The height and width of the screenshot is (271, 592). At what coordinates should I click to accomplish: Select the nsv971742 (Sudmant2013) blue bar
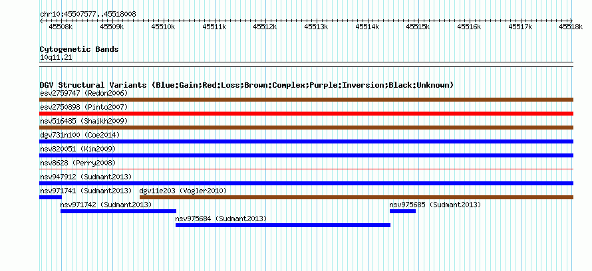tap(118, 211)
